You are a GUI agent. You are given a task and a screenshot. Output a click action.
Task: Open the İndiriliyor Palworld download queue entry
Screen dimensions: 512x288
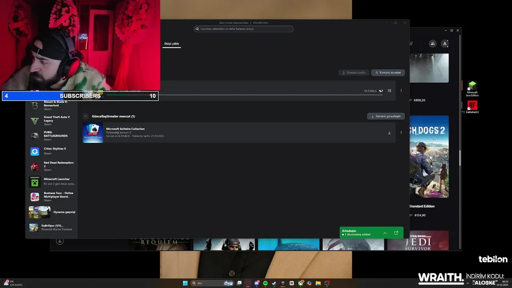pos(53,227)
